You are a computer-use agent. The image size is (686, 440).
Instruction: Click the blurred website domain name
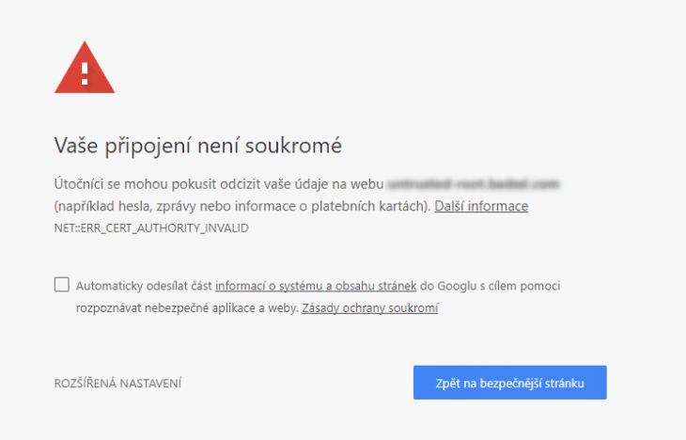[x=474, y=184]
